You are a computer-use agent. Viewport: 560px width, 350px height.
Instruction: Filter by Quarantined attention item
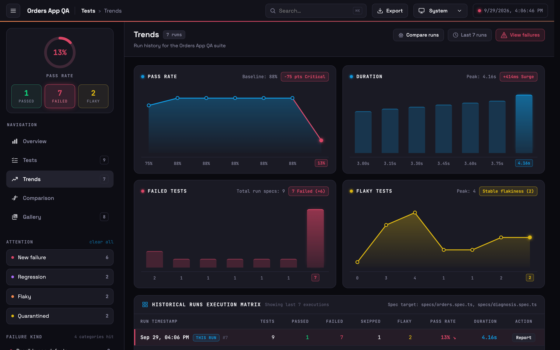[60, 316]
